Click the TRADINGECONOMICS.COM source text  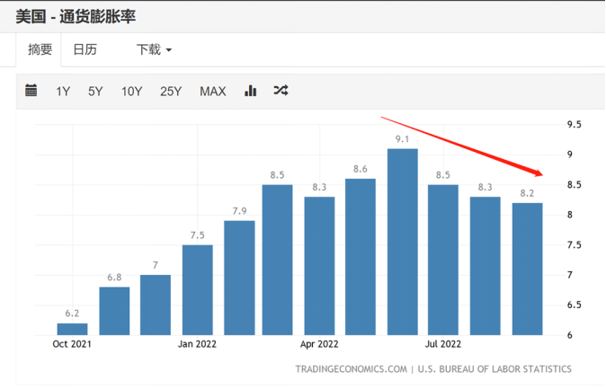pos(352,369)
